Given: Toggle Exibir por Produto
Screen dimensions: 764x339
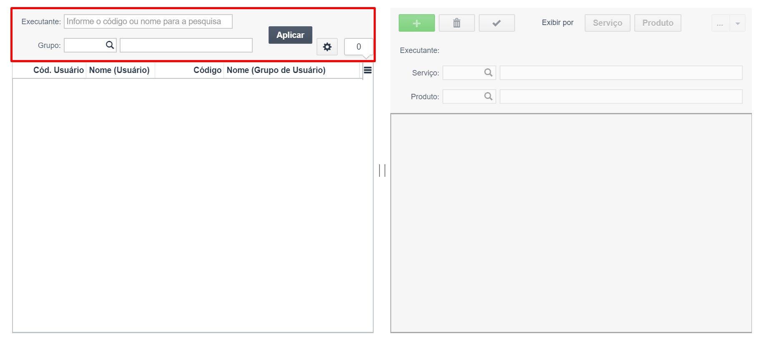Looking at the screenshot, I should 658,23.
